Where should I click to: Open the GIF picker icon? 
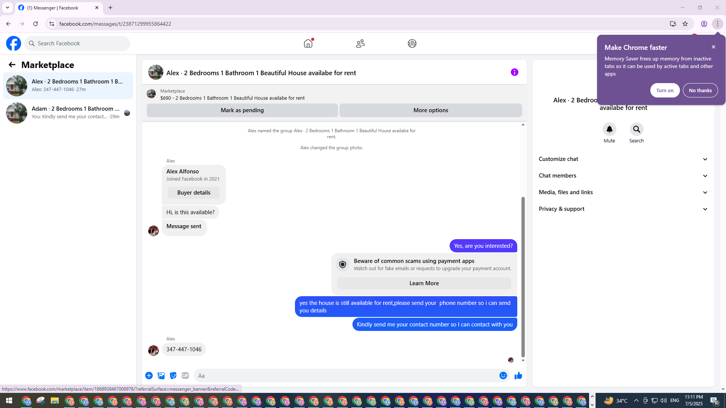[185, 376]
